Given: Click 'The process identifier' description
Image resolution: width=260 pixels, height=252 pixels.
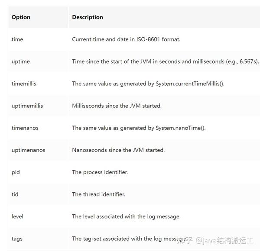Looking at the screenshot, I should coord(100,172).
